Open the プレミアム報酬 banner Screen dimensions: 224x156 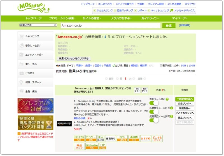click(36, 106)
